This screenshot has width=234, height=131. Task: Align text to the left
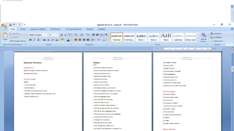coord(76,40)
